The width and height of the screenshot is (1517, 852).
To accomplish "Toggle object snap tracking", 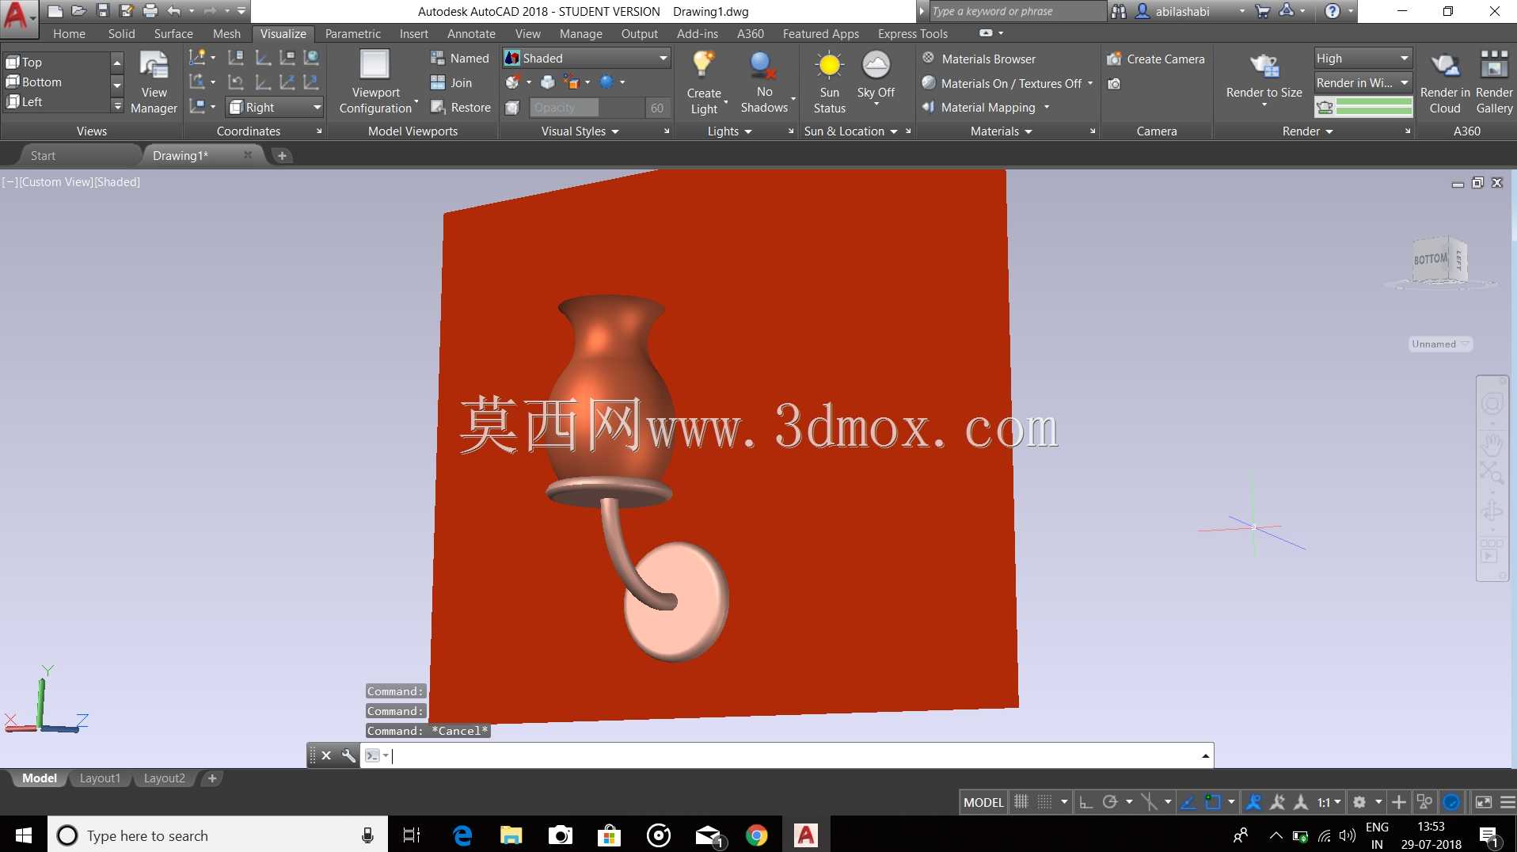I will 1188,802.
